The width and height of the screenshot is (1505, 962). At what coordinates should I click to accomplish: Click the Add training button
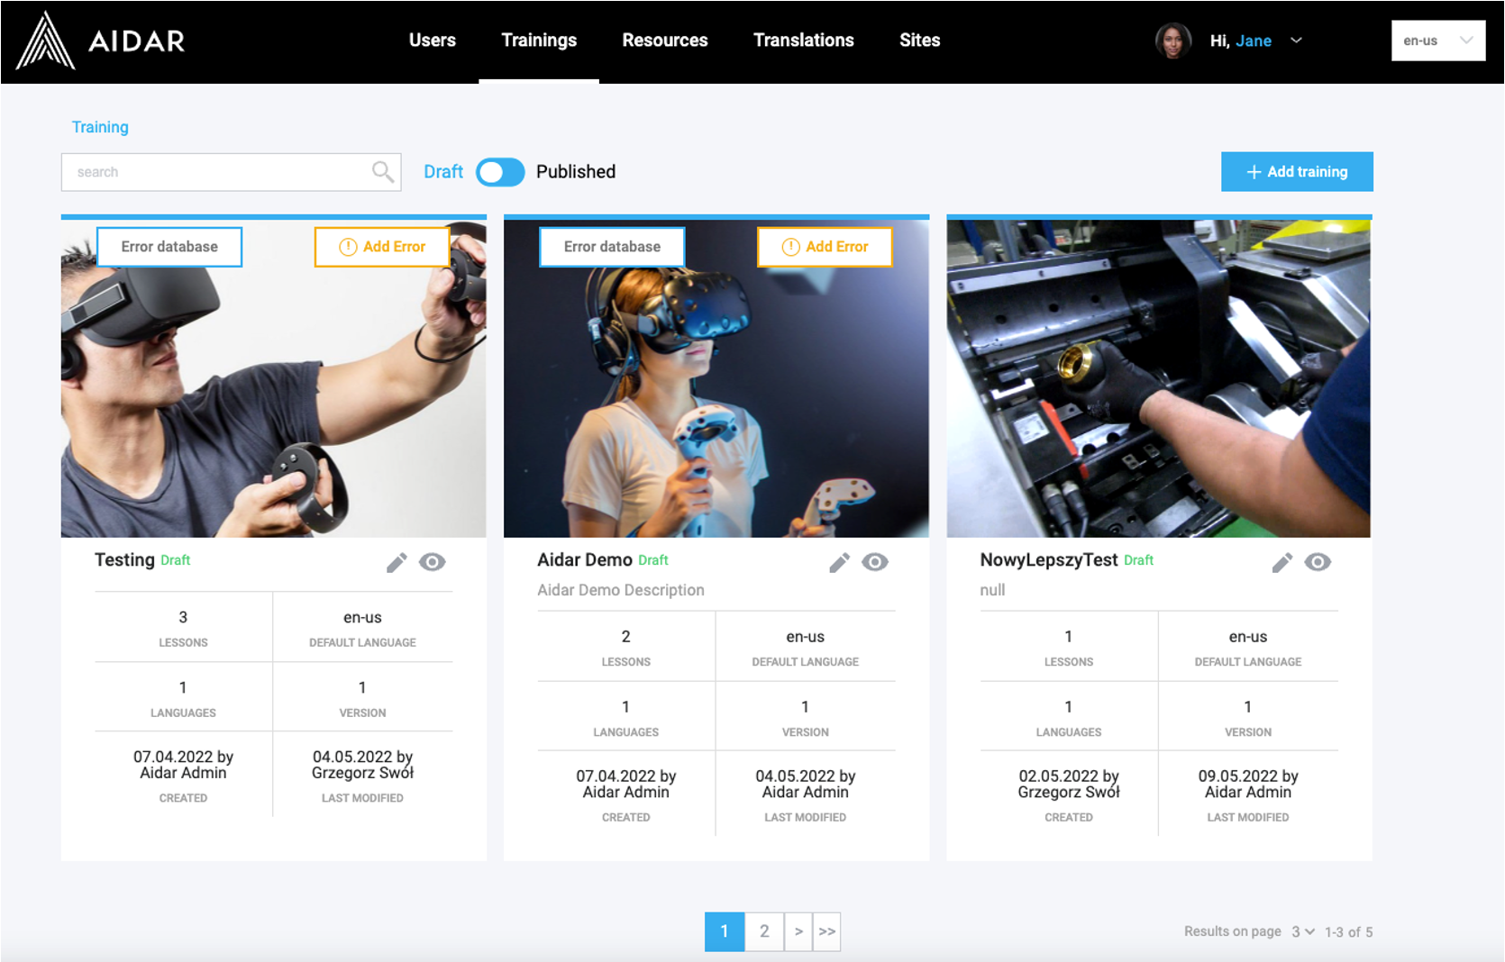click(x=1297, y=171)
